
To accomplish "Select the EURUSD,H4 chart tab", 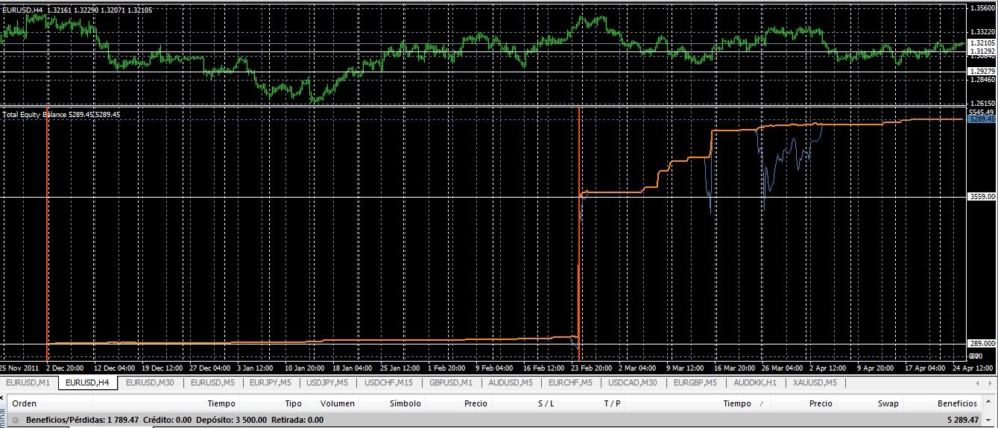I will (87, 383).
